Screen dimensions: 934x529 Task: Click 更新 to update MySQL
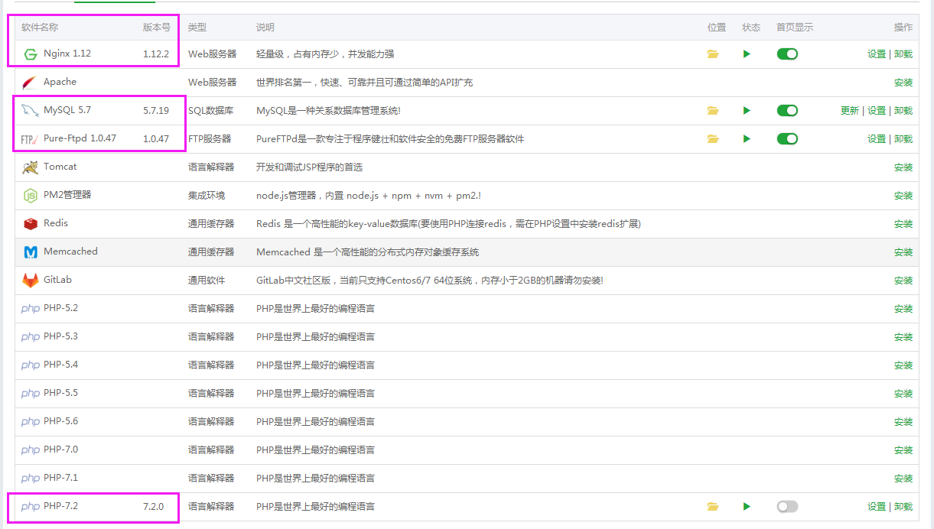pos(850,111)
